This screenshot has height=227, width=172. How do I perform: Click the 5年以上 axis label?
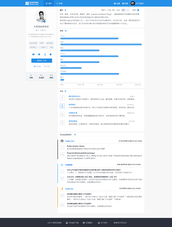pyautogui.click(x=138, y=85)
